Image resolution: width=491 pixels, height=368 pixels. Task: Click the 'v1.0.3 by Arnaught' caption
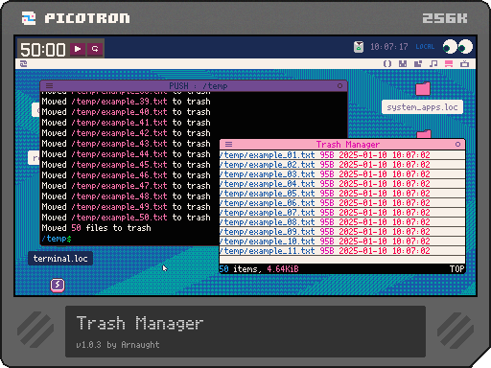pos(118,345)
